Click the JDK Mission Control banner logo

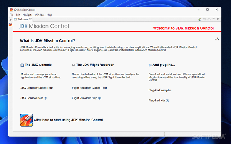point(44,26)
